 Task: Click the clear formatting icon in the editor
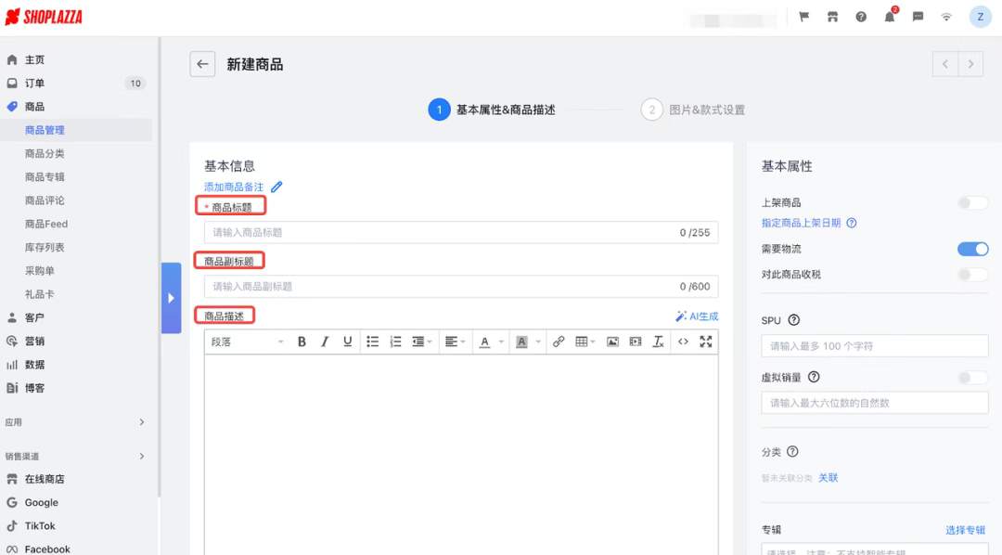[659, 342]
